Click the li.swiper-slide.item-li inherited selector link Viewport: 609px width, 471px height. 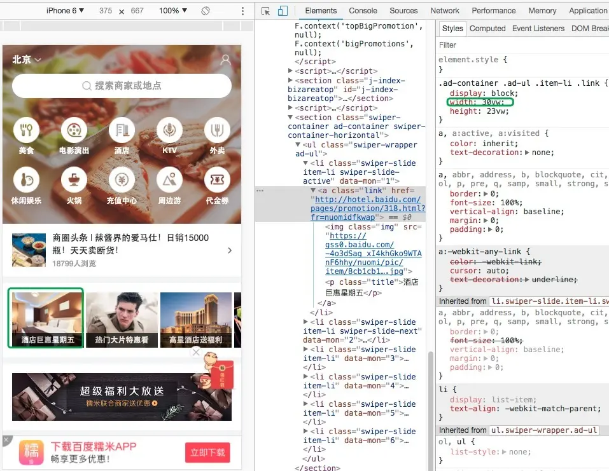pyautogui.click(x=549, y=301)
